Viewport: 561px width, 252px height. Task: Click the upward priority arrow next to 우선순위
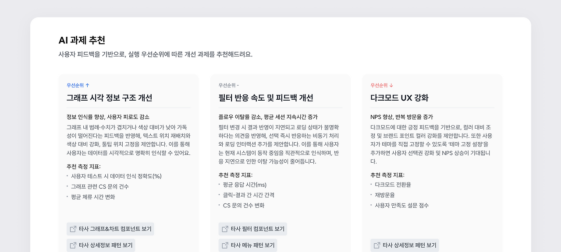pos(88,85)
